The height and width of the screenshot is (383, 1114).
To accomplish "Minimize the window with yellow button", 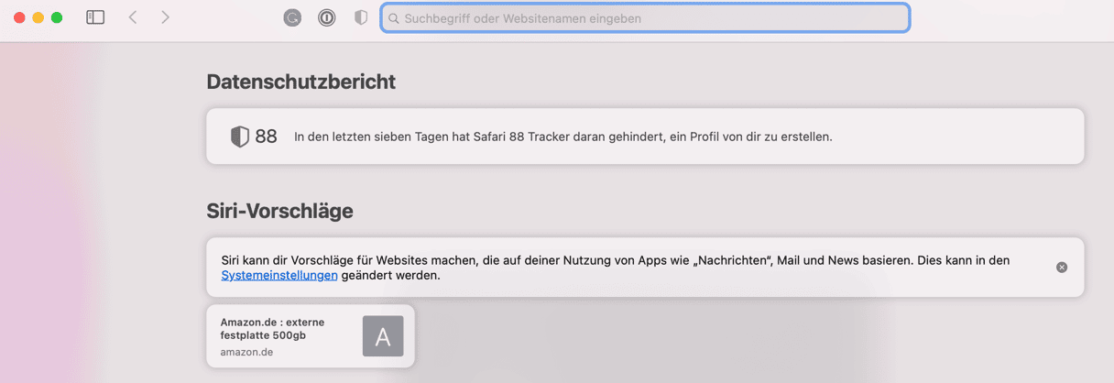I will 38,17.
